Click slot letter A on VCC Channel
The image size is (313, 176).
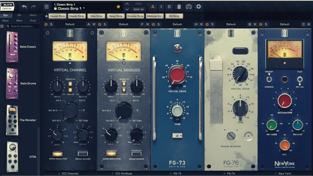(x=89, y=24)
